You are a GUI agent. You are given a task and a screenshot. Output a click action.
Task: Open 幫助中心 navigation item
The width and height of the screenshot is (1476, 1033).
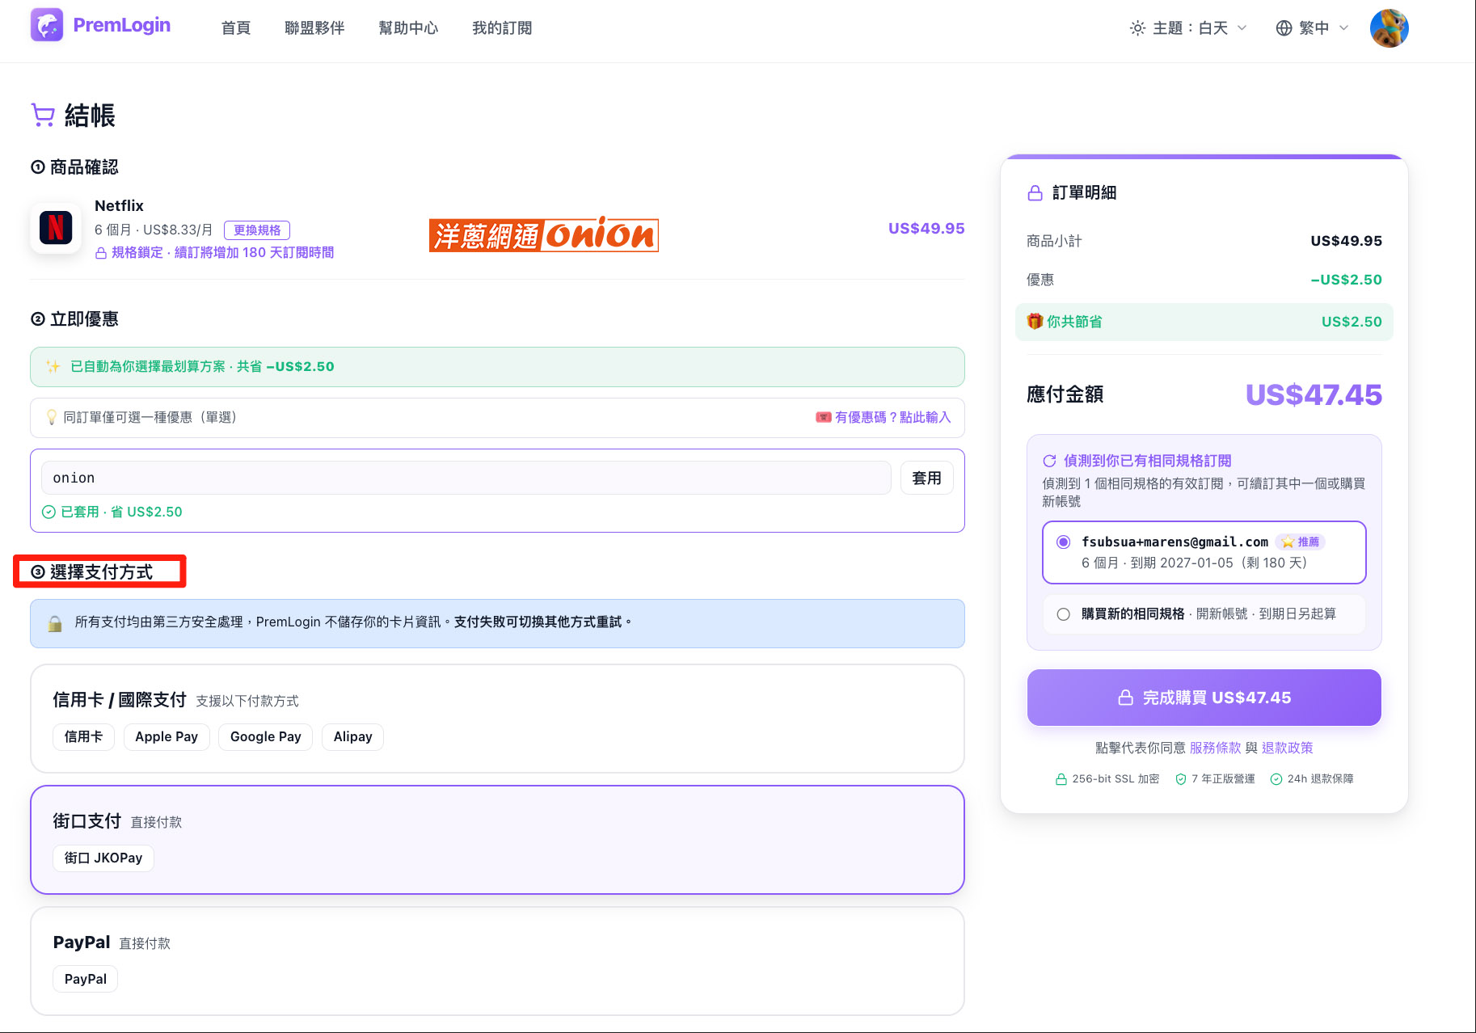408,28
